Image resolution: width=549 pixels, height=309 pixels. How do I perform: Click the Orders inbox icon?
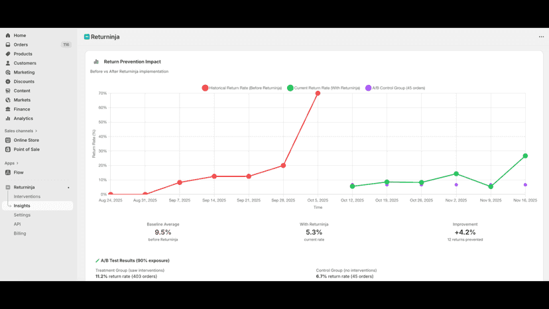[x=8, y=44]
